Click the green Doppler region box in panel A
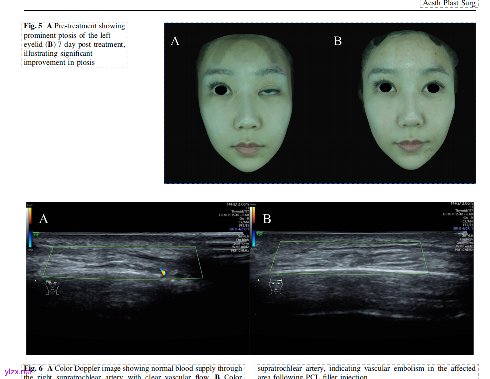 pos(122,262)
